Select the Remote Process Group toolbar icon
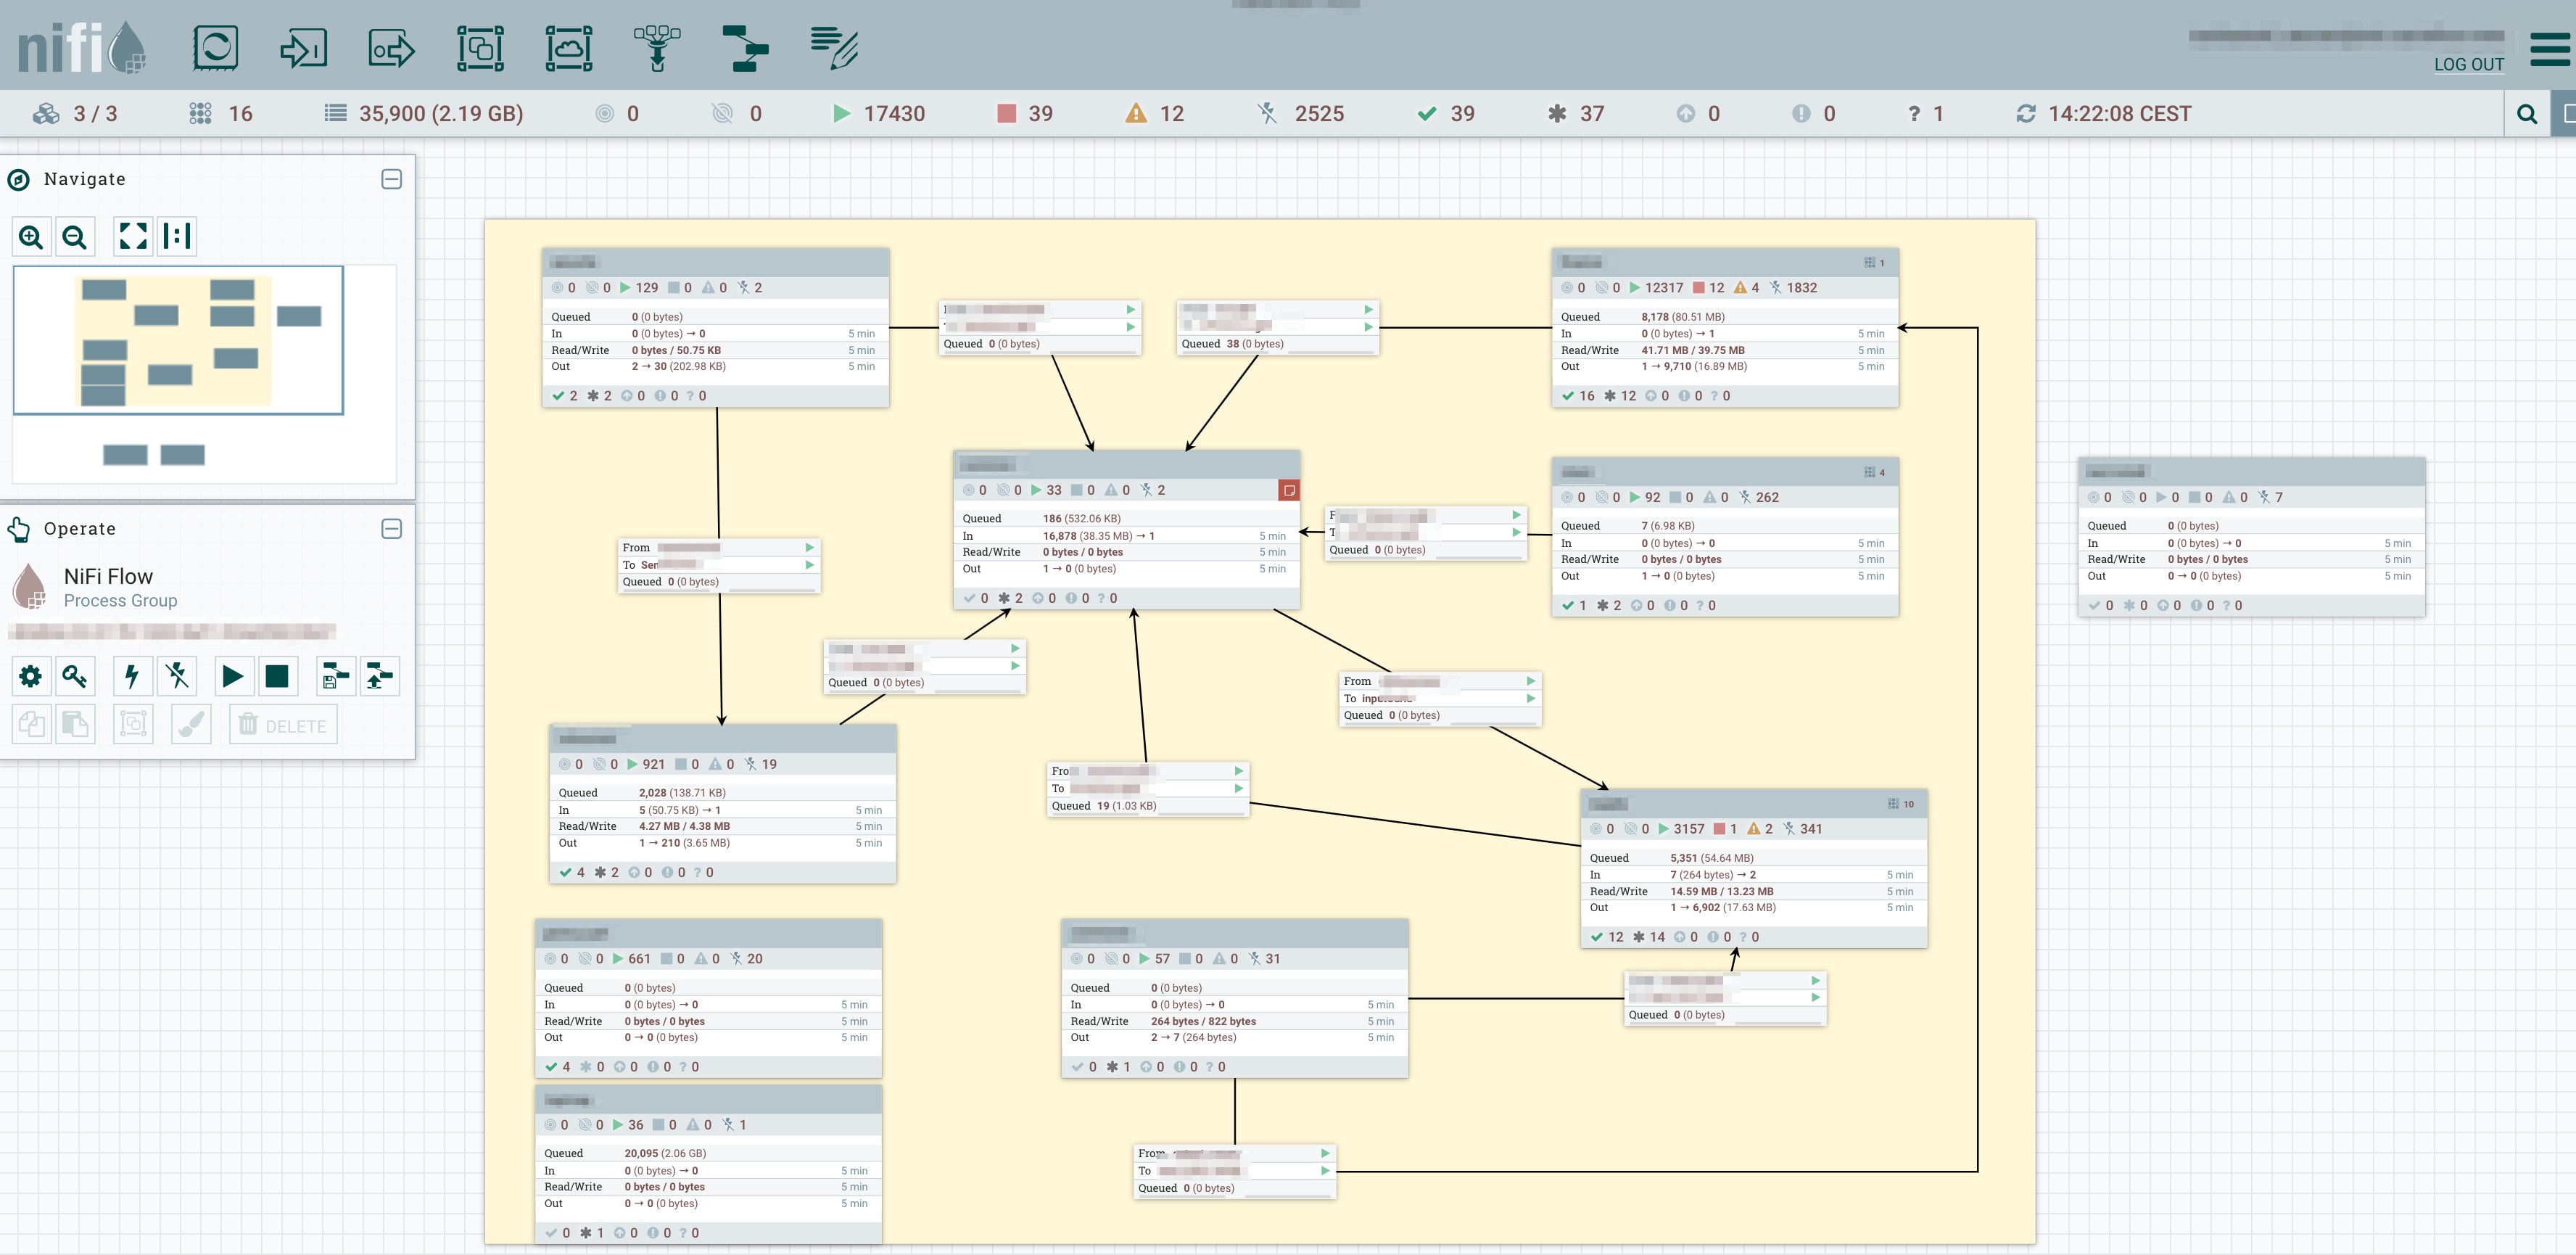2576x1255 pixels. click(569, 47)
